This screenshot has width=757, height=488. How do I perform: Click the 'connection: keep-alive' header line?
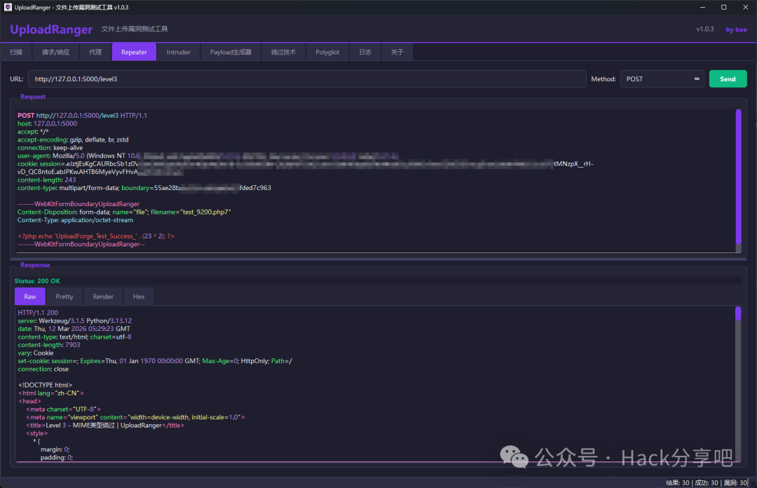pyautogui.click(x=50, y=148)
